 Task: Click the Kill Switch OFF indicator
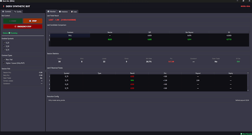(x=238, y=61)
